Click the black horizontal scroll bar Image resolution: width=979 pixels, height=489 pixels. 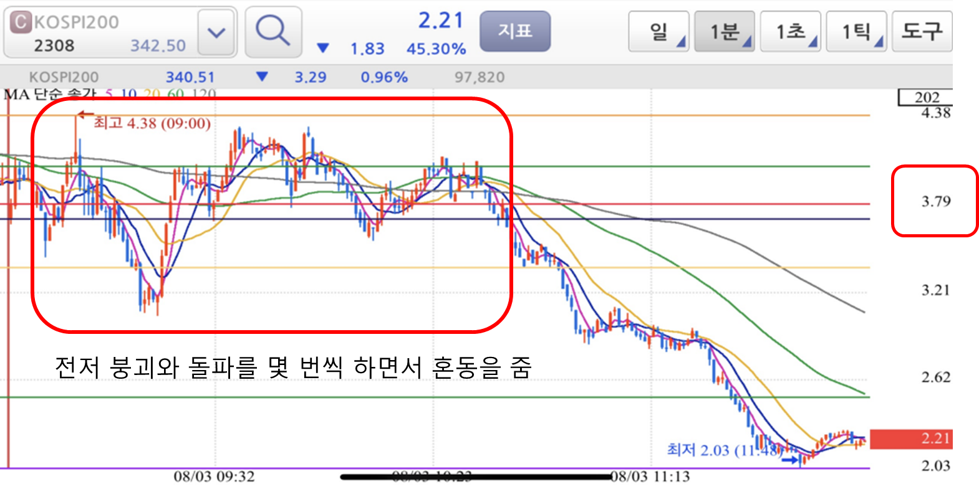[x=478, y=477]
